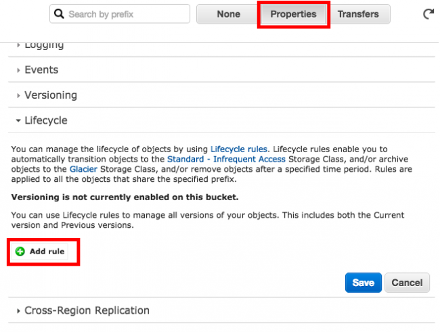
Task: Open the Cross-Region Replication section title
Action: tap(87, 311)
